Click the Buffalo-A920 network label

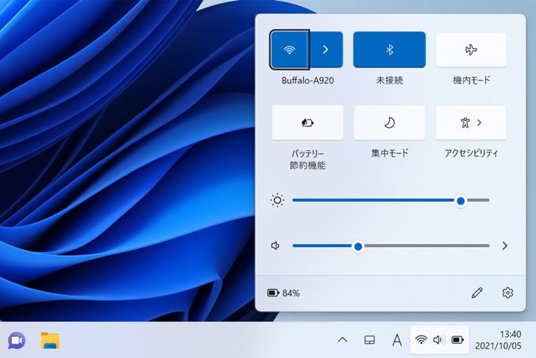point(307,80)
